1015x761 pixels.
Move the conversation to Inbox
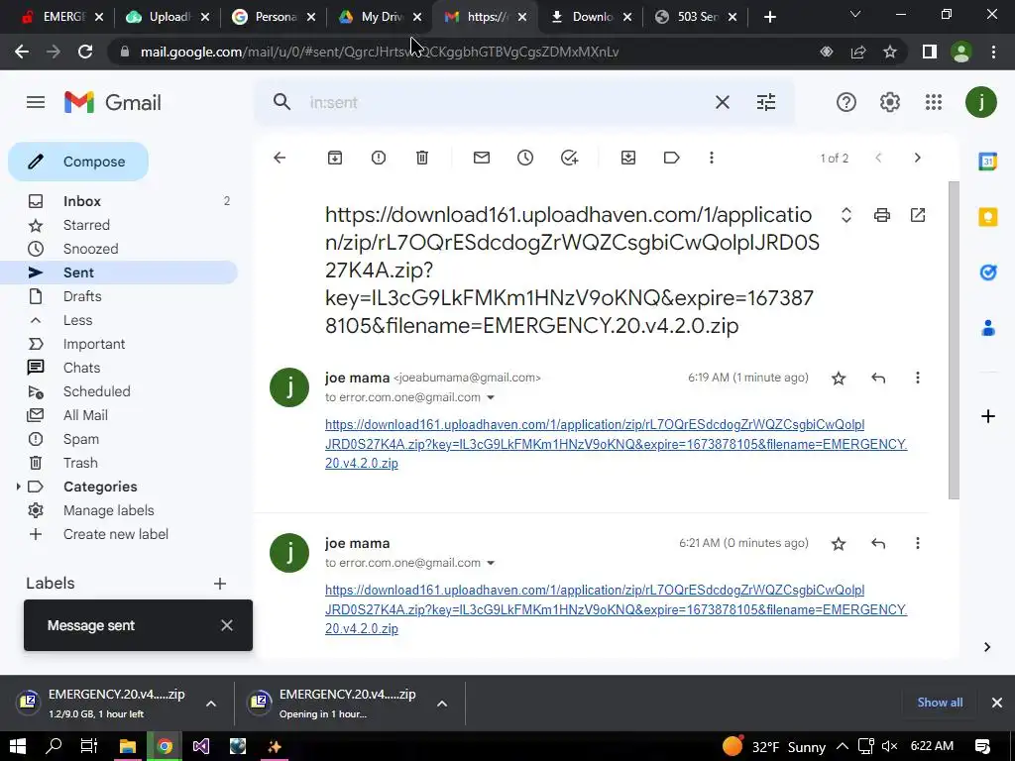tap(628, 158)
